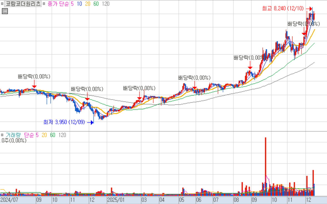Click the 2024/07 date on time axis

pos(9,200)
